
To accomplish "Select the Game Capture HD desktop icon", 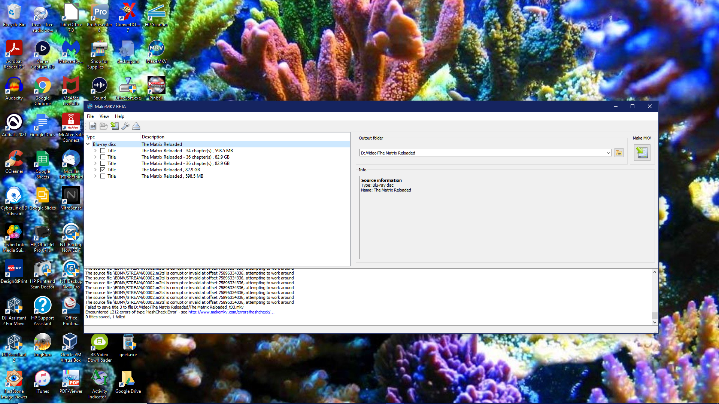I will [x=43, y=55].
